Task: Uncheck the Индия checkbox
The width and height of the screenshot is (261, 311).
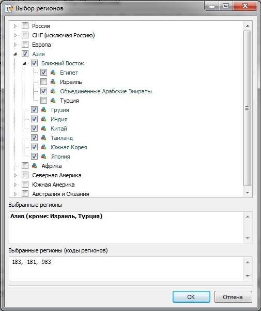Action: [34, 119]
